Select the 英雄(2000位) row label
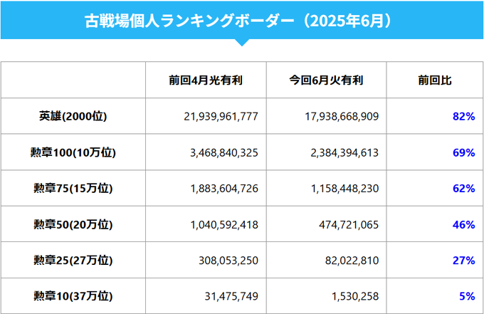 pyautogui.click(x=73, y=116)
